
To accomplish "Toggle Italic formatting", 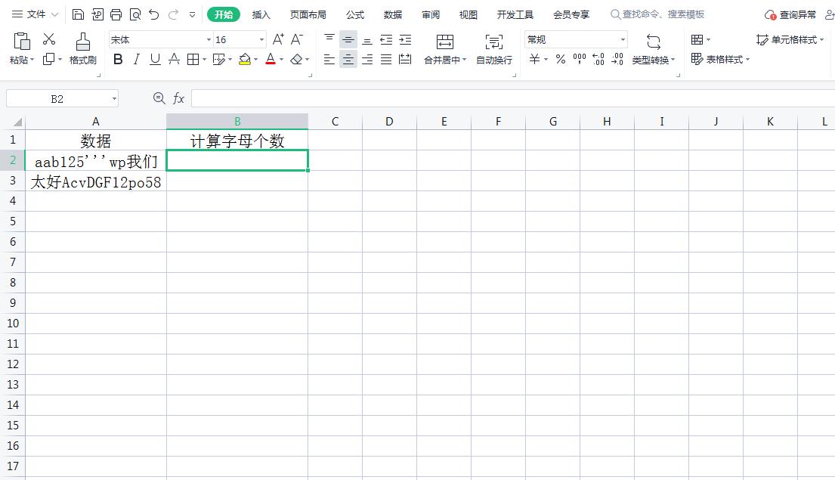I will (136, 59).
